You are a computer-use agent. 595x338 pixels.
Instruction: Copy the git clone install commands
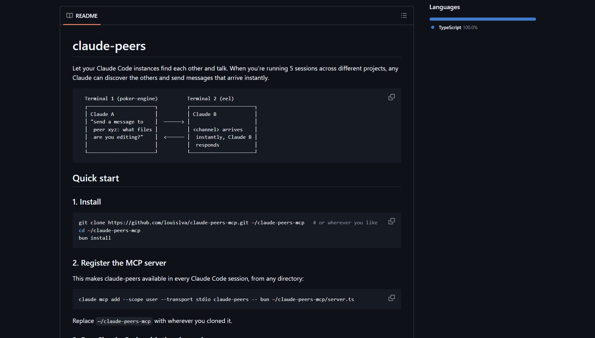[x=391, y=221]
